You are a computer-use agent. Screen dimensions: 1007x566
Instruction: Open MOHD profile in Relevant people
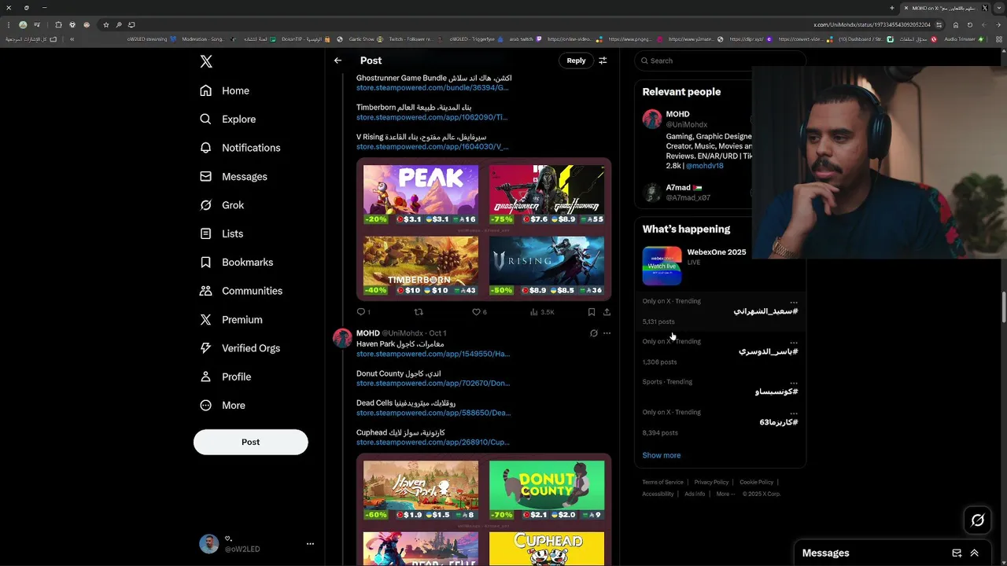pyautogui.click(x=677, y=114)
